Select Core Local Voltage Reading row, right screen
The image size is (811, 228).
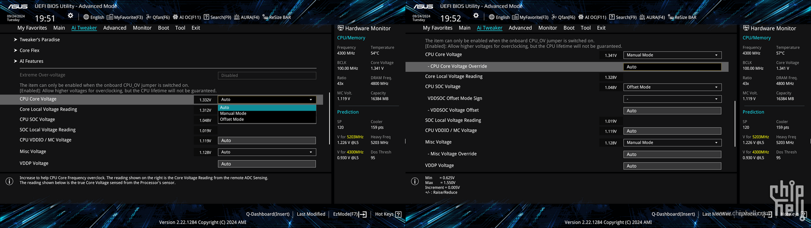click(x=567, y=77)
